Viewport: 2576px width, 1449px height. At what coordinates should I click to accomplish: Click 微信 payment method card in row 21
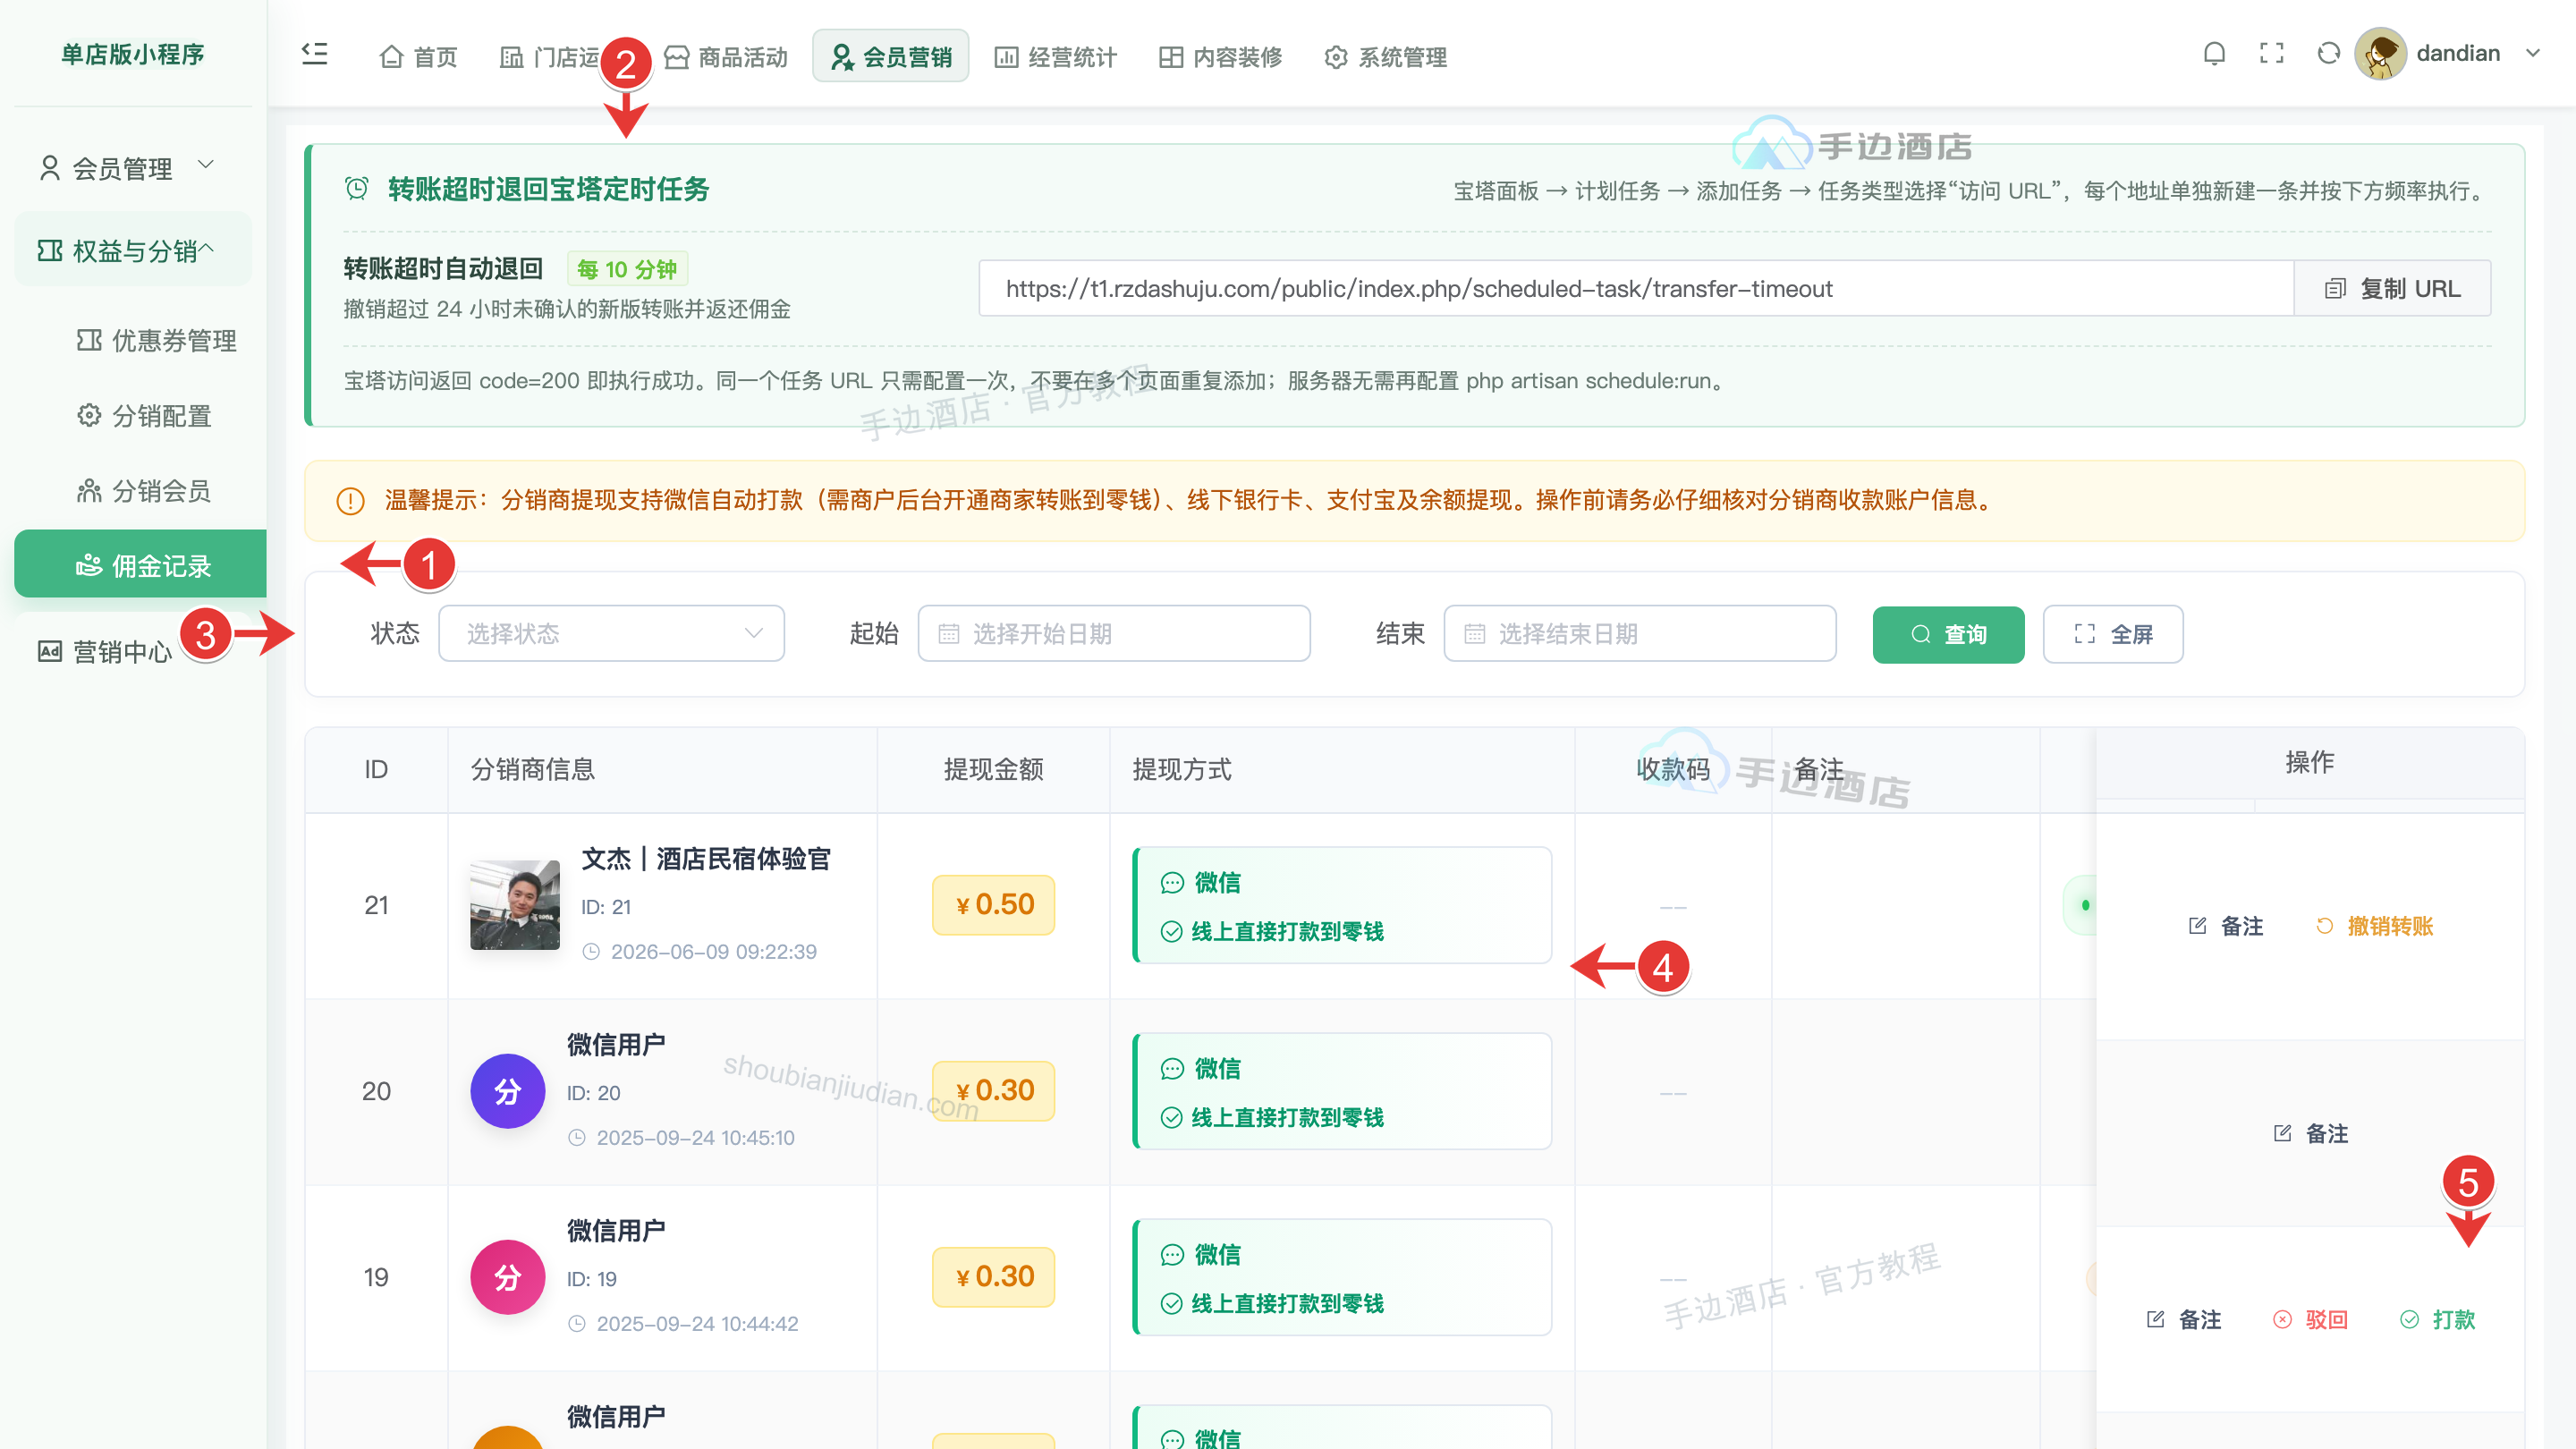click(x=1342, y=906)
